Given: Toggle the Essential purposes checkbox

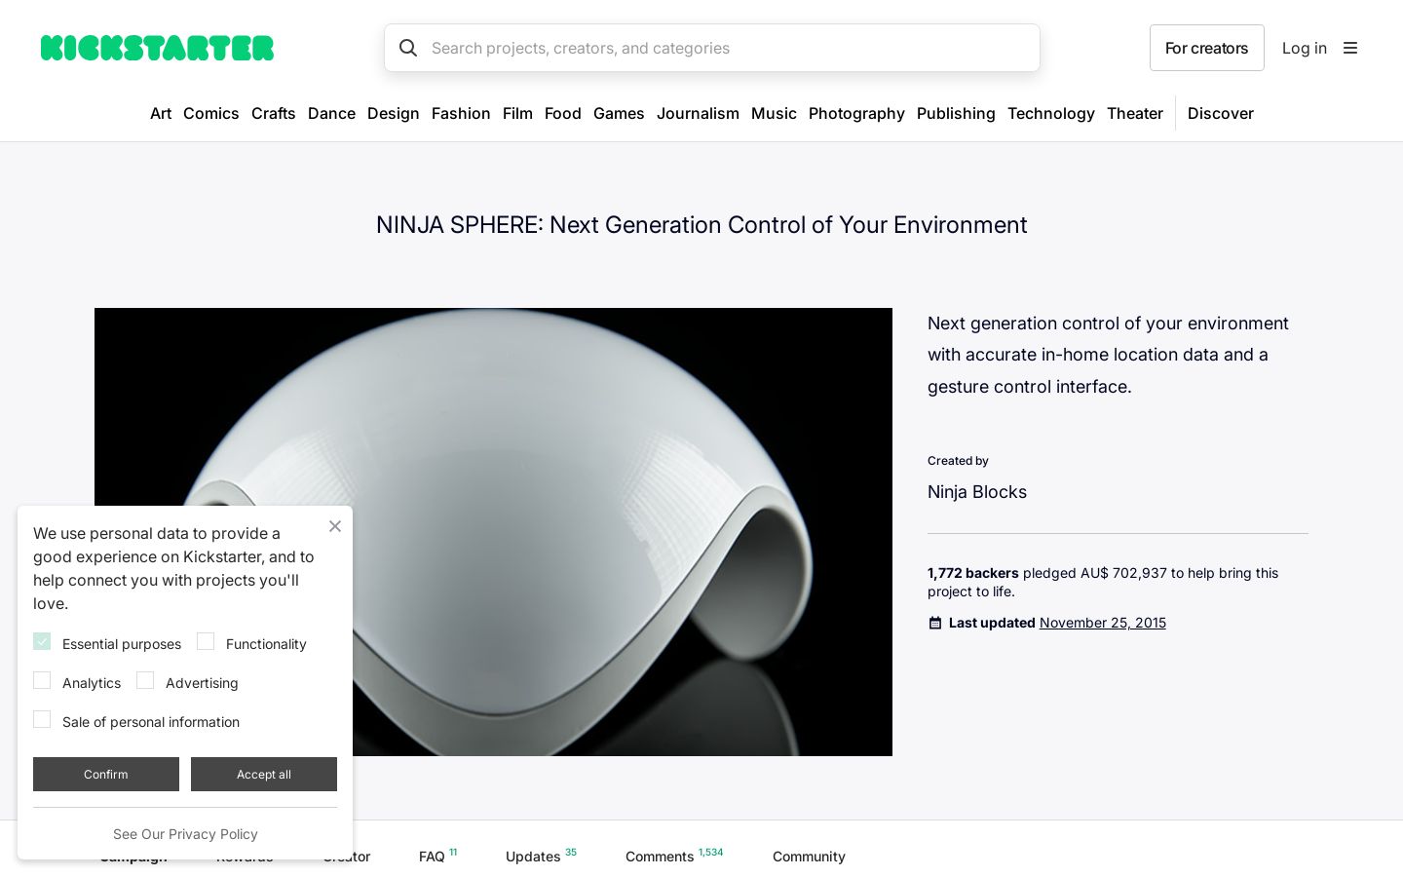Looking at the screenshot, I should 42,641.
